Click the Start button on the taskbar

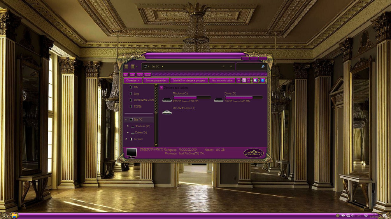coord(14,216)
